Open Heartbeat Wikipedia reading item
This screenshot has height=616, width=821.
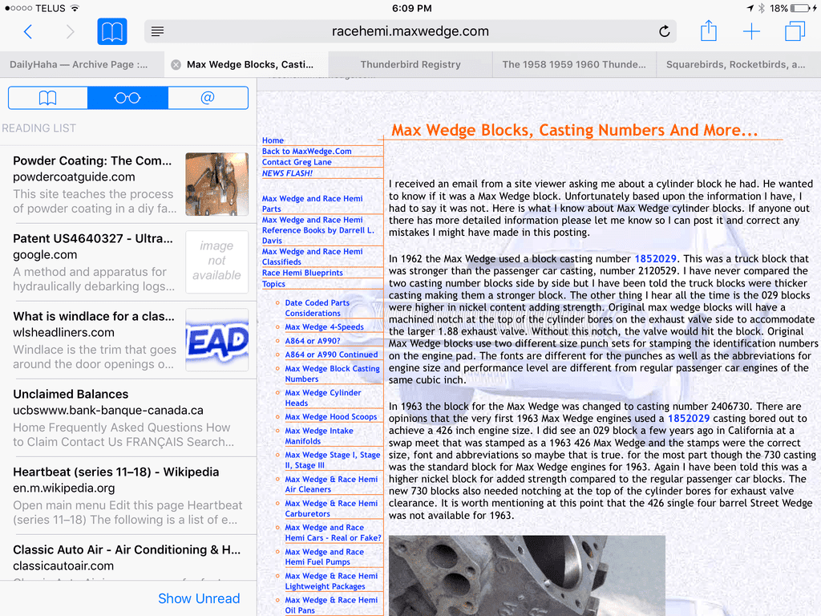point(128,496)
